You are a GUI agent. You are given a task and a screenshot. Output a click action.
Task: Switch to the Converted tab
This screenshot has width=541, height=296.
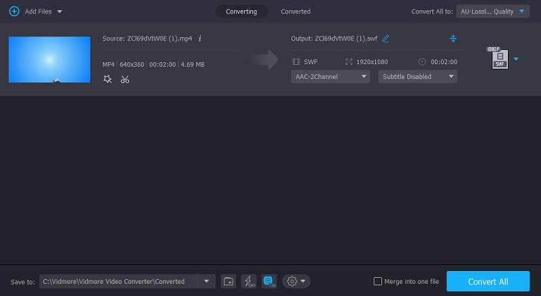click(296, 11)
